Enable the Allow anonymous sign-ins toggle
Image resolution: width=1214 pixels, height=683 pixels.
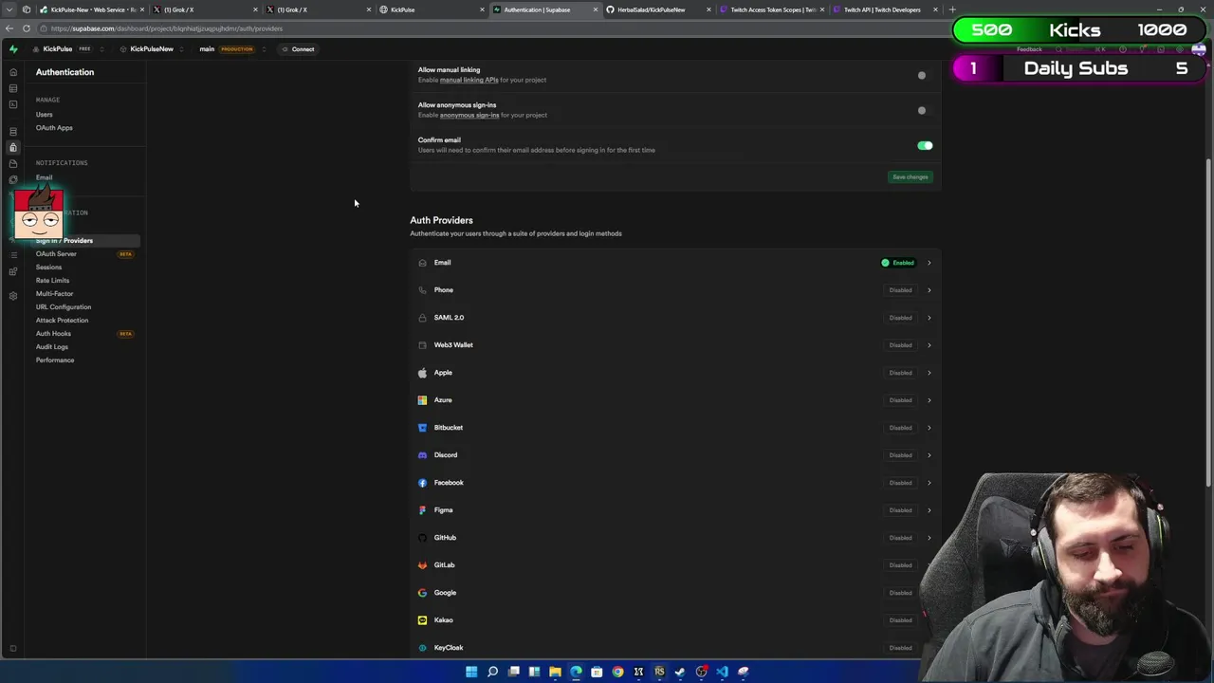925,110
